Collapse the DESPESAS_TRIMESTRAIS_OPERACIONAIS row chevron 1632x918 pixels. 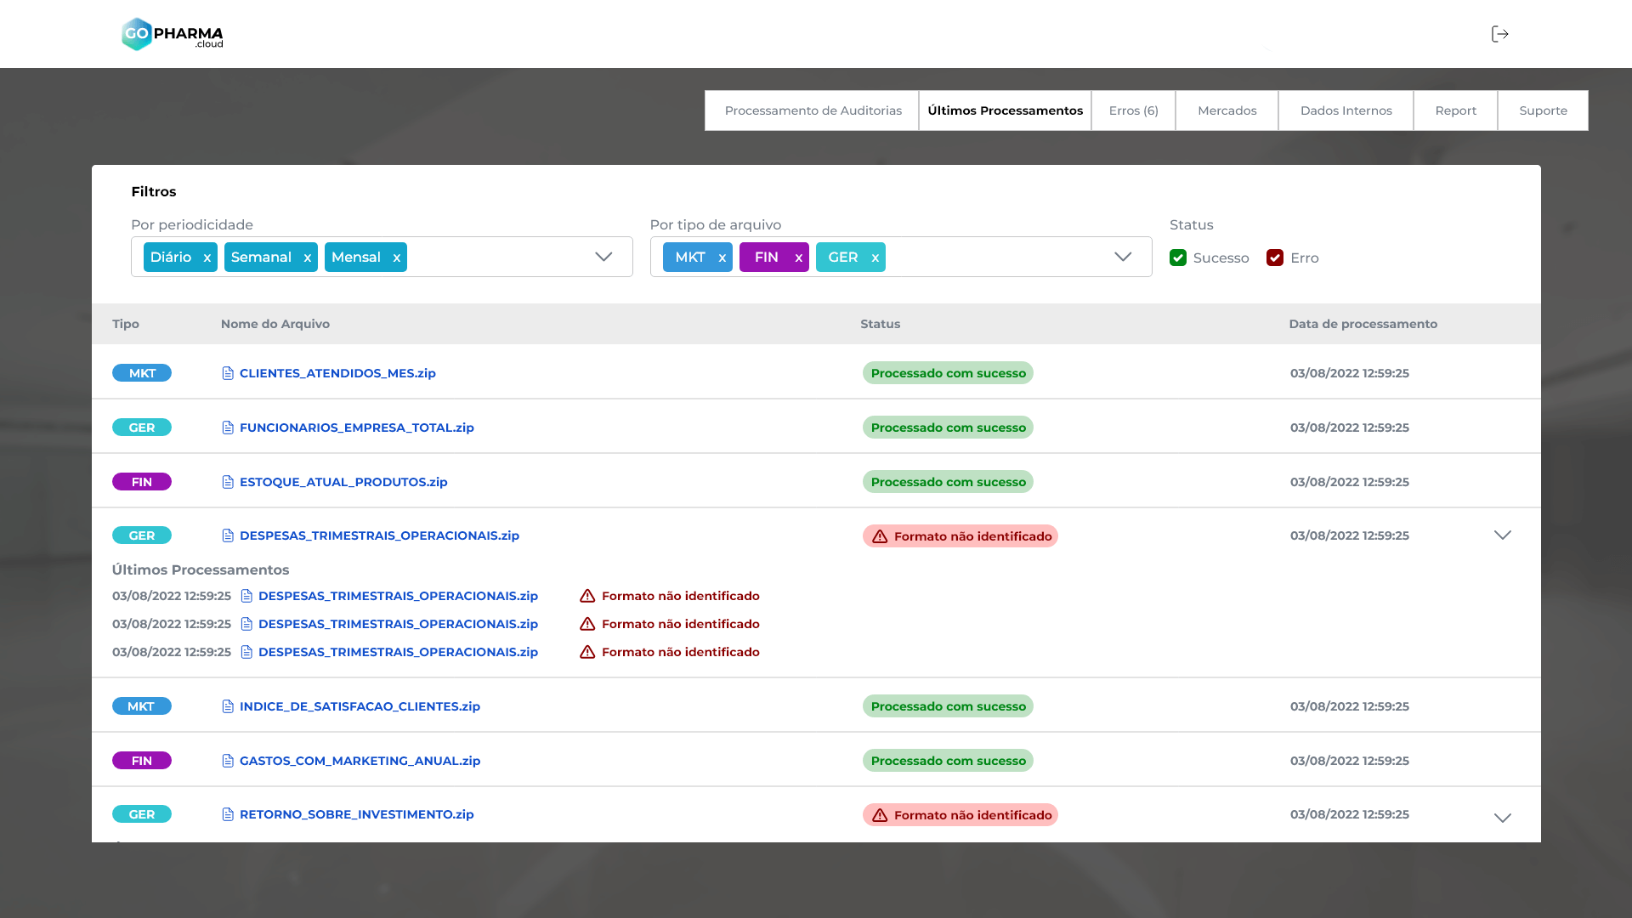(x=1503, y=535)
